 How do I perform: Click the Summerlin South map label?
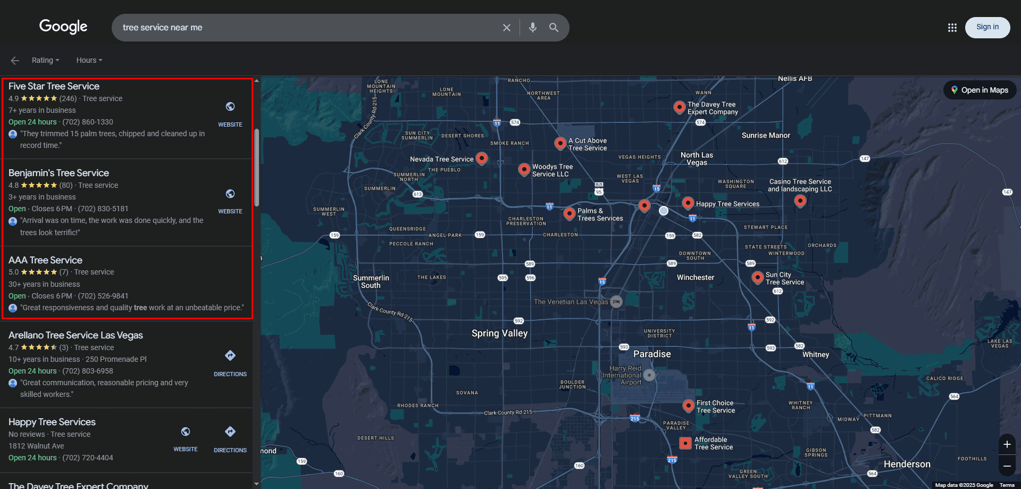pyautogui.click(x=371, y=281)
